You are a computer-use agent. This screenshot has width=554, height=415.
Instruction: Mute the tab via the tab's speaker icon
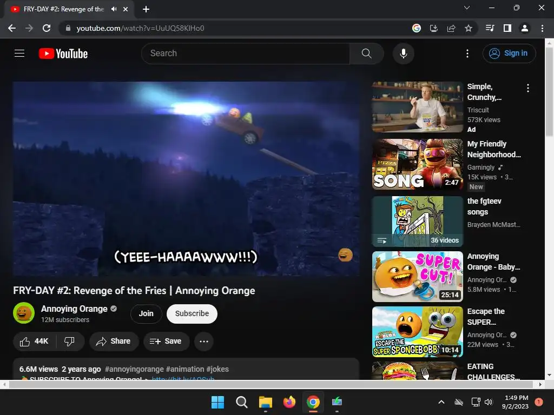[x=114, y=9]
